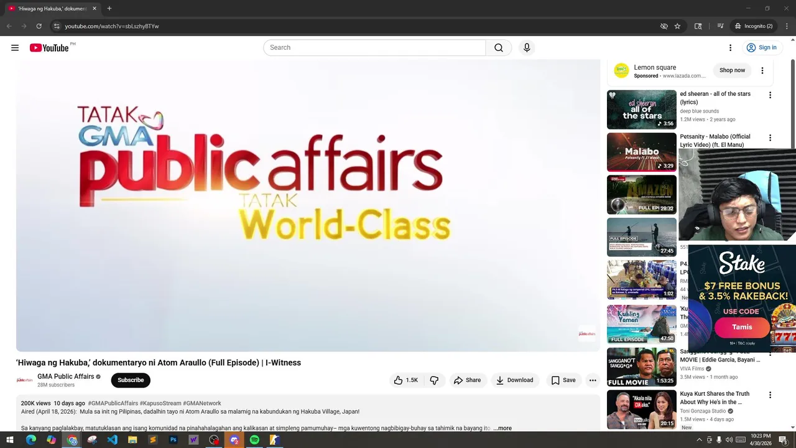Open GMA Public Affairs channel avatar

point(24,380)
